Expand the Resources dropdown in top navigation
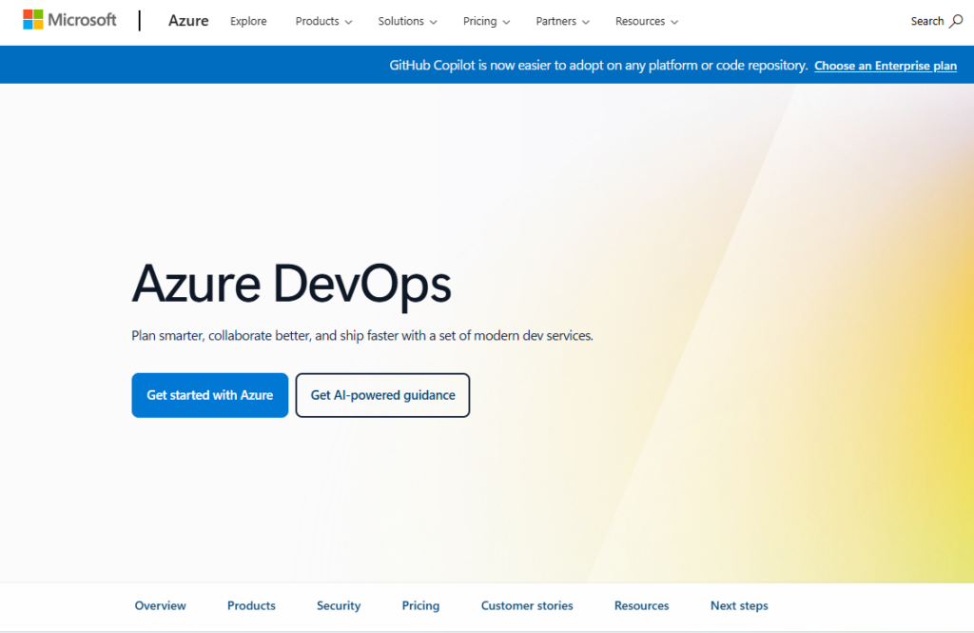This screenshot has width=974, height=633. pos(647,21)
